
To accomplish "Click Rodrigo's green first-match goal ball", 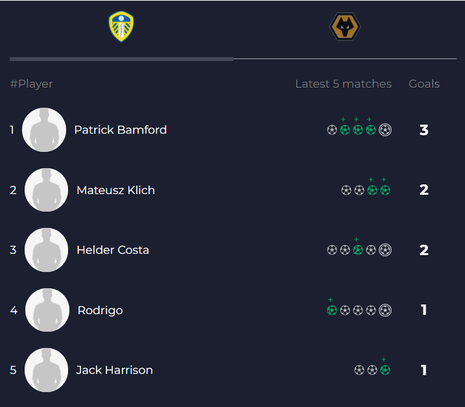I will point(332,310).
